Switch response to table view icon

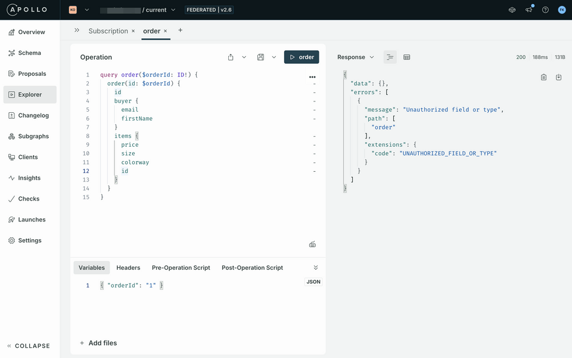click(407, 57)
